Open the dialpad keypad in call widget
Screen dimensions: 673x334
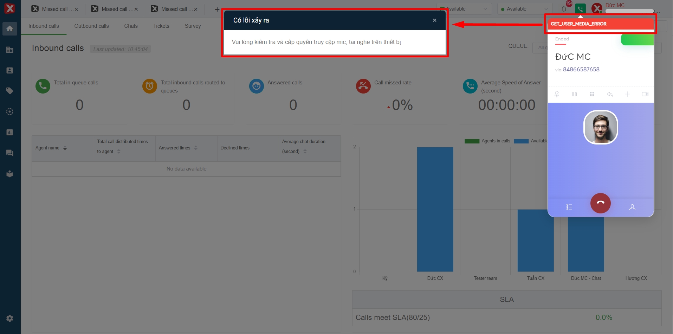pyautogui.click(x=592, y=94)
